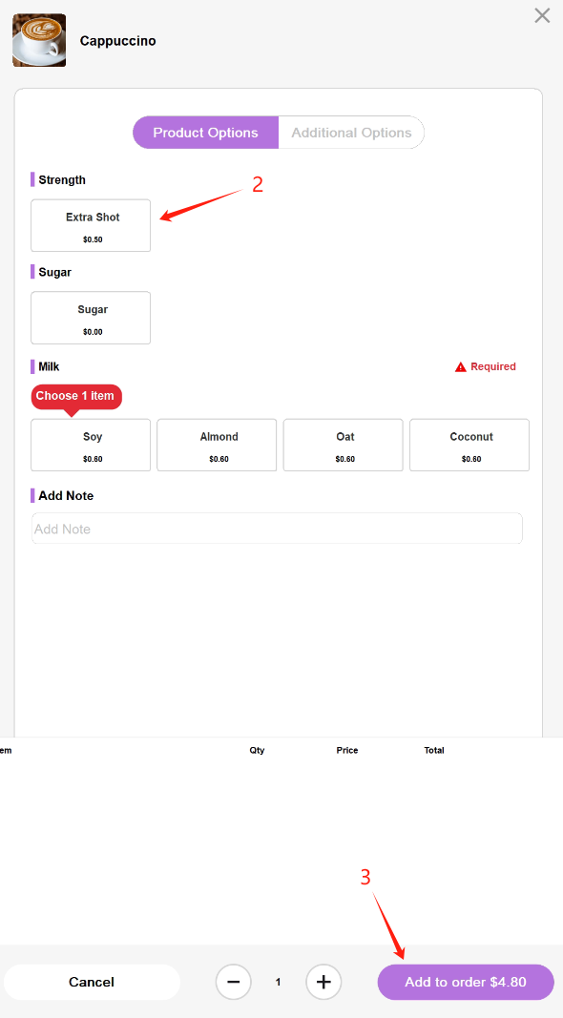This screenshot has height=1018, width=563.
Task: Select the Extra Shot strength option
Action: pyautogui.click(x=91, y=225)
